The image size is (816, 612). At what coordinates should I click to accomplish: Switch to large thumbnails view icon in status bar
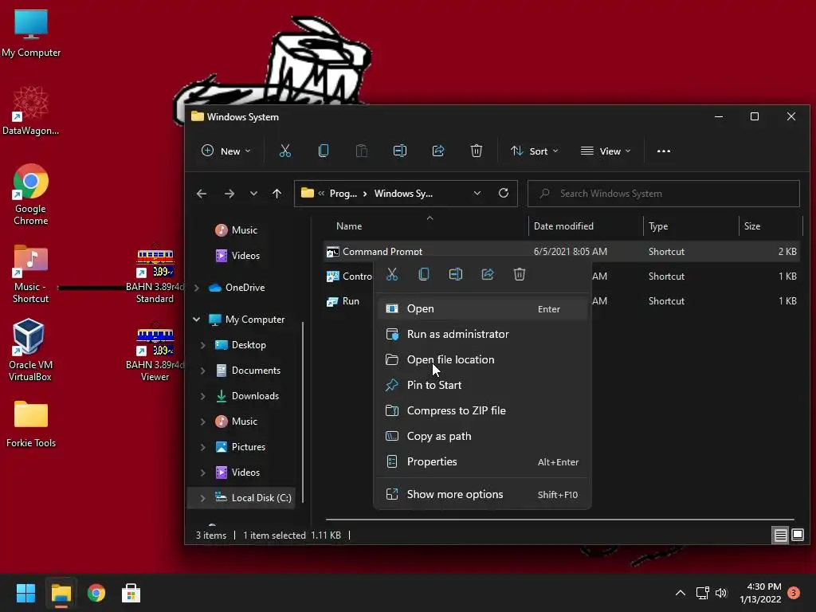point(797,535)
